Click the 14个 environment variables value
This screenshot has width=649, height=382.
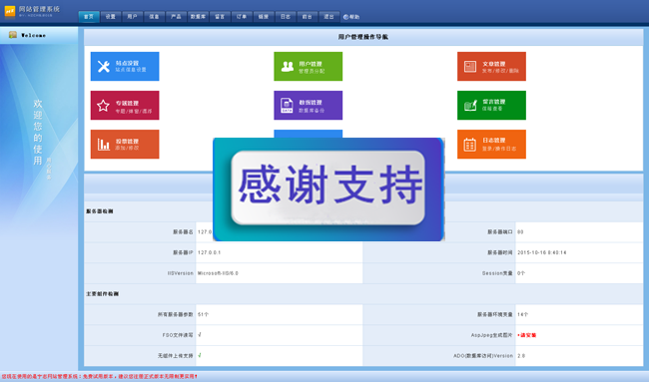tap(523, 314)
